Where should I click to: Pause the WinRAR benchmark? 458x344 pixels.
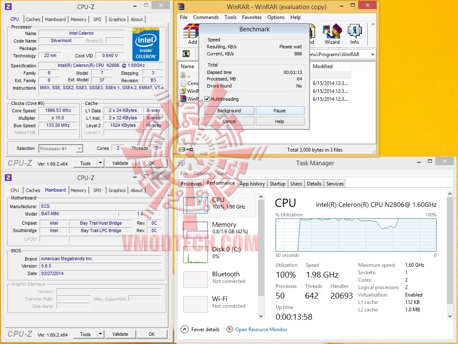click(x=280, y=111)
